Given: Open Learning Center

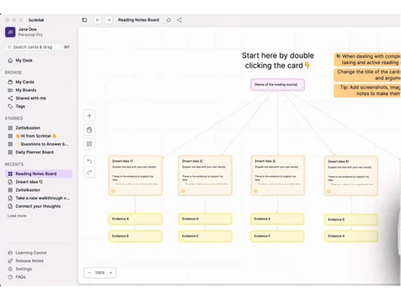Looking at the screenshot, I should [31, 253].
